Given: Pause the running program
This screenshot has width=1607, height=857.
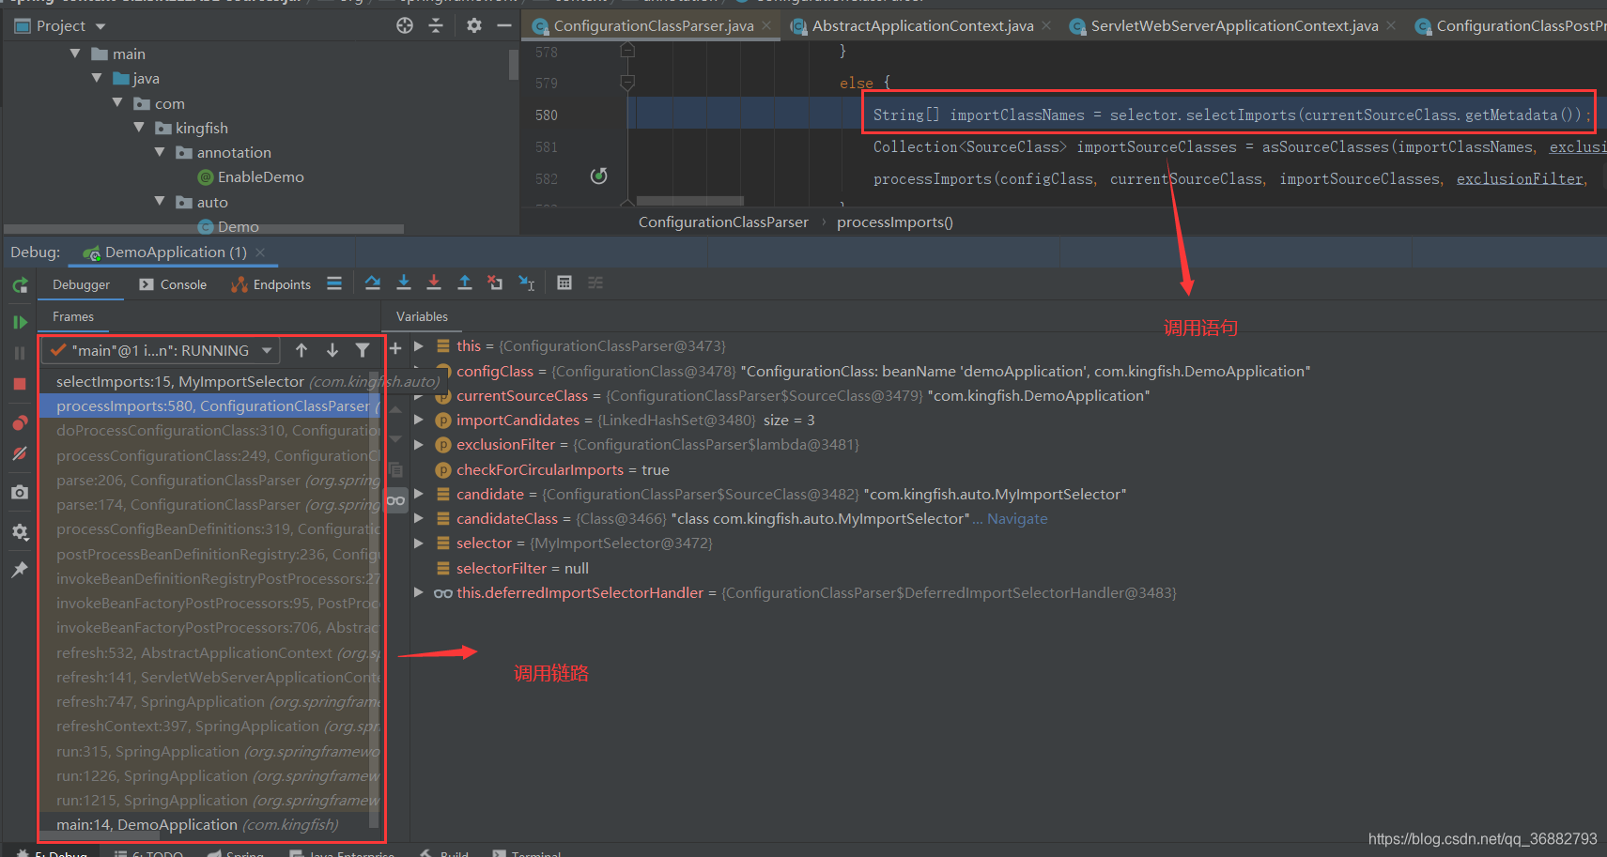Looking at the screenshot, I should point(20,353).
